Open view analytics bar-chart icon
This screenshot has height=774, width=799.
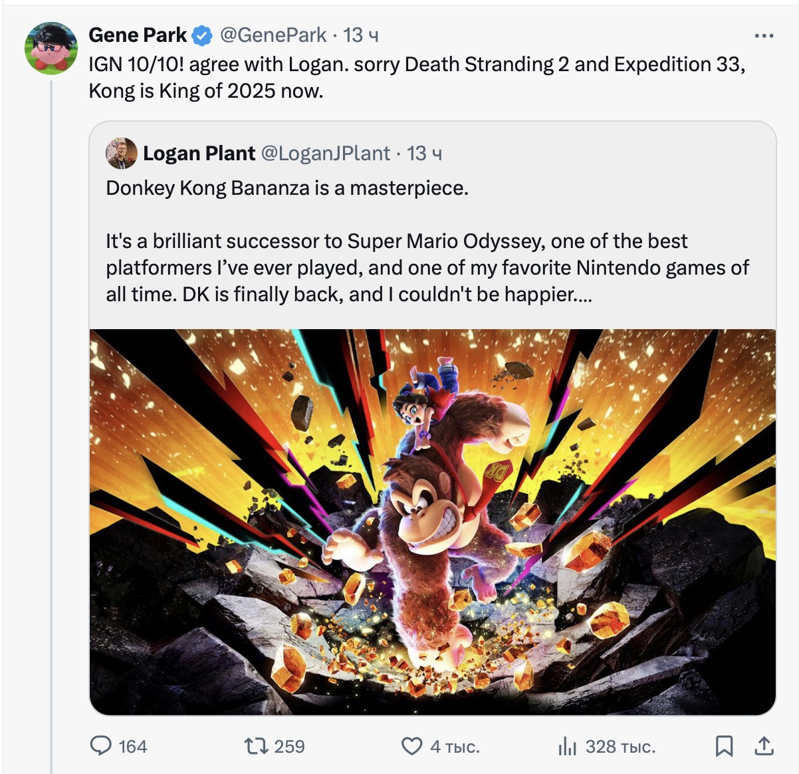point(568,746)
